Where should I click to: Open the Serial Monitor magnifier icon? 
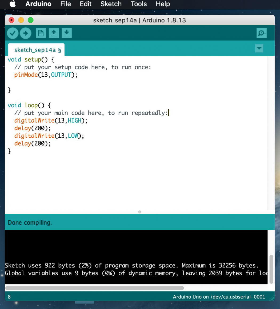(261, 33)
